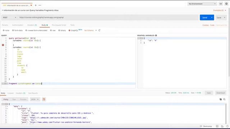Copy response to clipboard
This screenshot has width=230, height=129.
pos(220,99)
